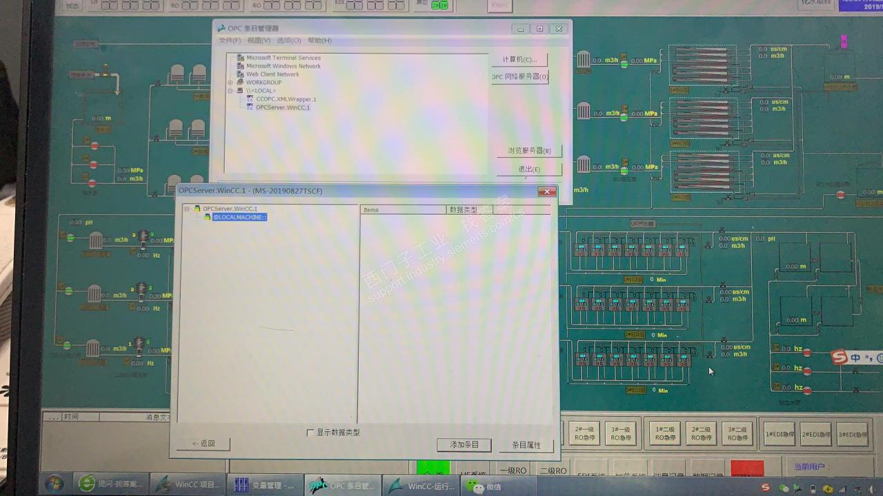Viewport: 883px width, 496px height.
Task: Select the WORKGROUP network icon
Action: click(x=240, y=83)
